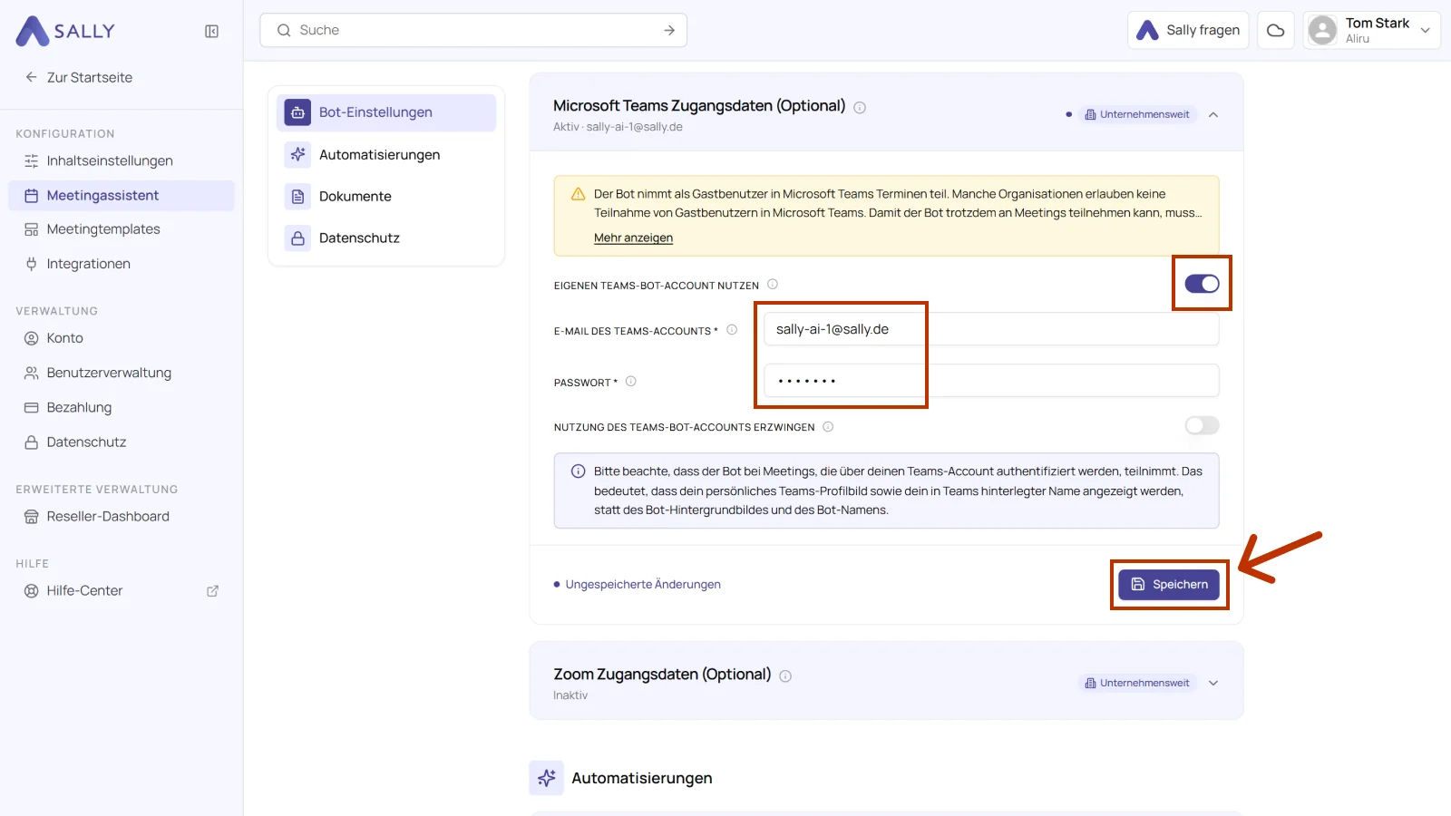The image size is (1451, 816).
Task: Click the back arrow icon of Zur Startseite
Action: (32, 77)
